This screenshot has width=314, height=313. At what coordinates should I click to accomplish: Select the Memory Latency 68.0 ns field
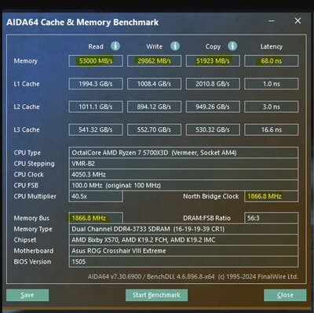[272, 61]
